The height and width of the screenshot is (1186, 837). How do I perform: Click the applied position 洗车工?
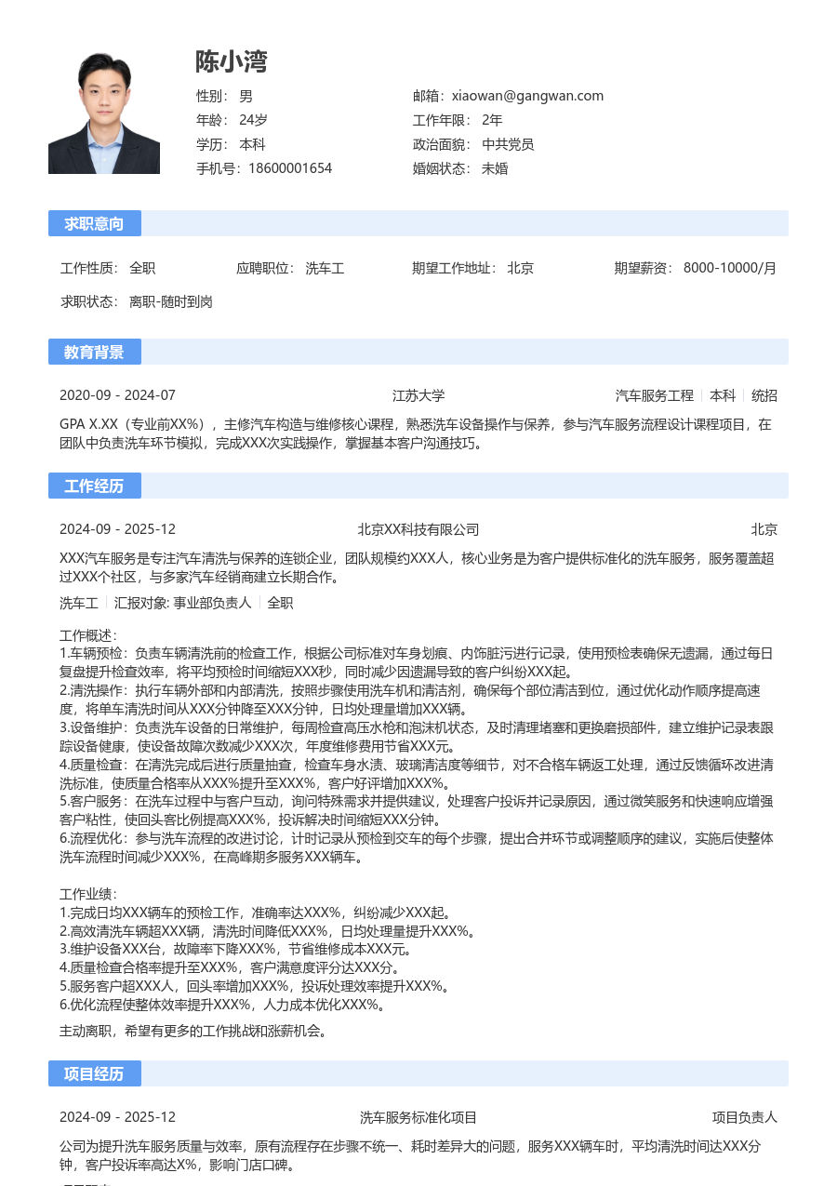[x=325, y=268]
